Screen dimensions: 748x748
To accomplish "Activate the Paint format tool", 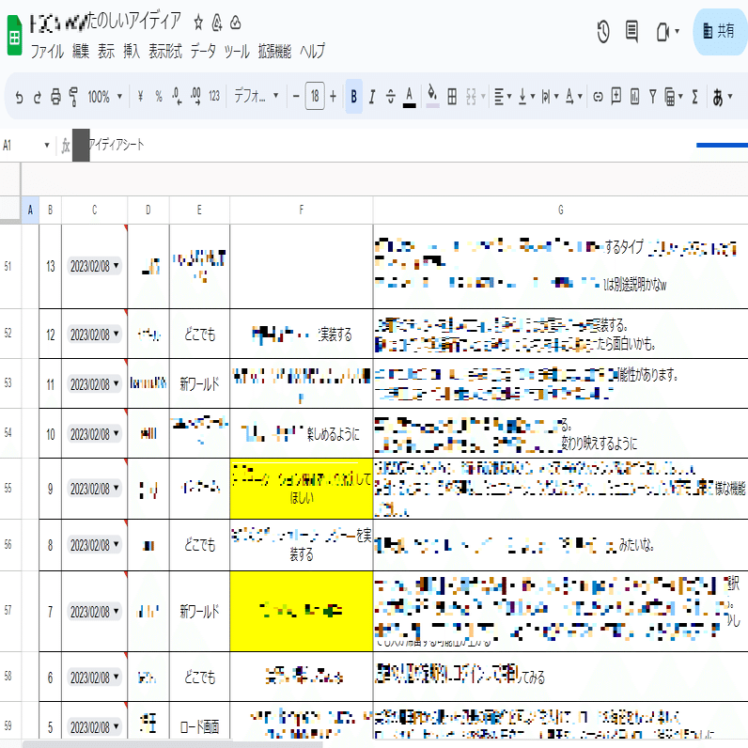I will click(73, 97).
